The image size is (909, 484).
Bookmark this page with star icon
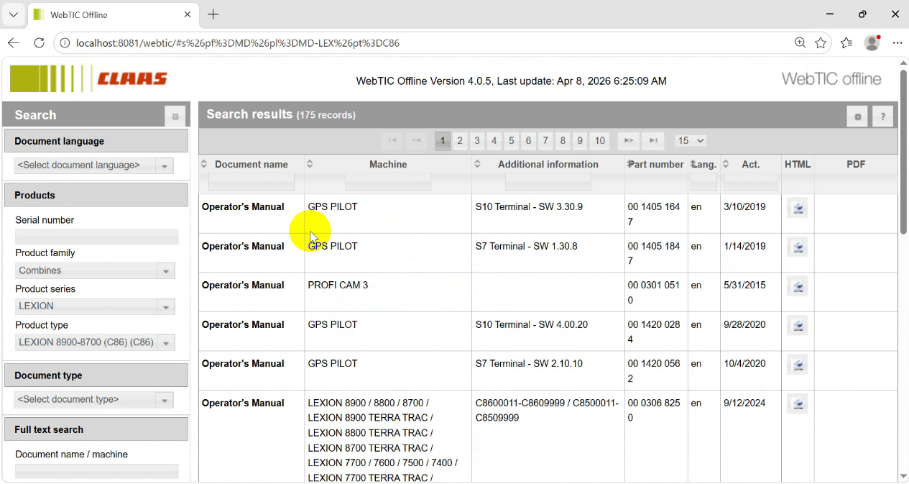(x=821, y=43)
